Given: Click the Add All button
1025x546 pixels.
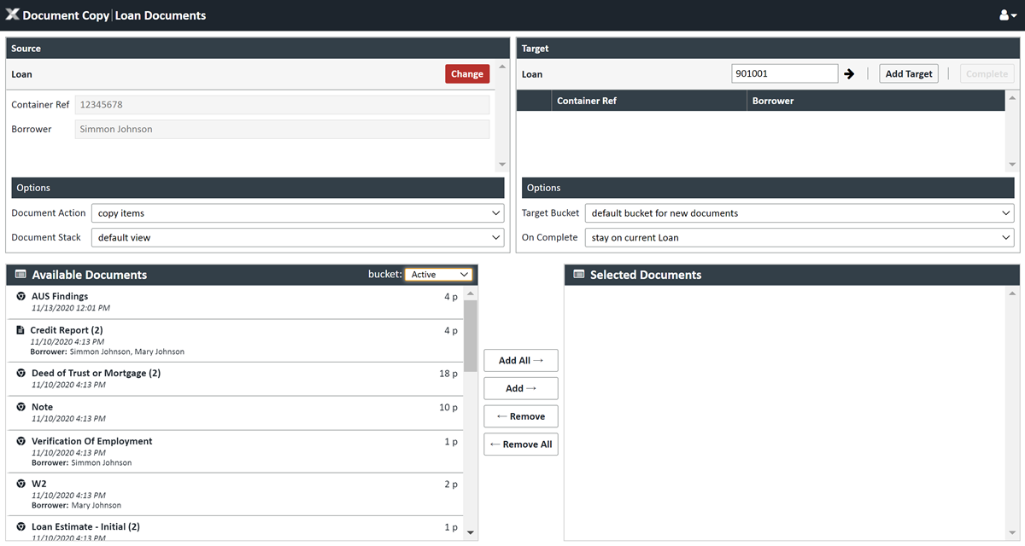Looking at the screenshot, I should coord(520,361).
